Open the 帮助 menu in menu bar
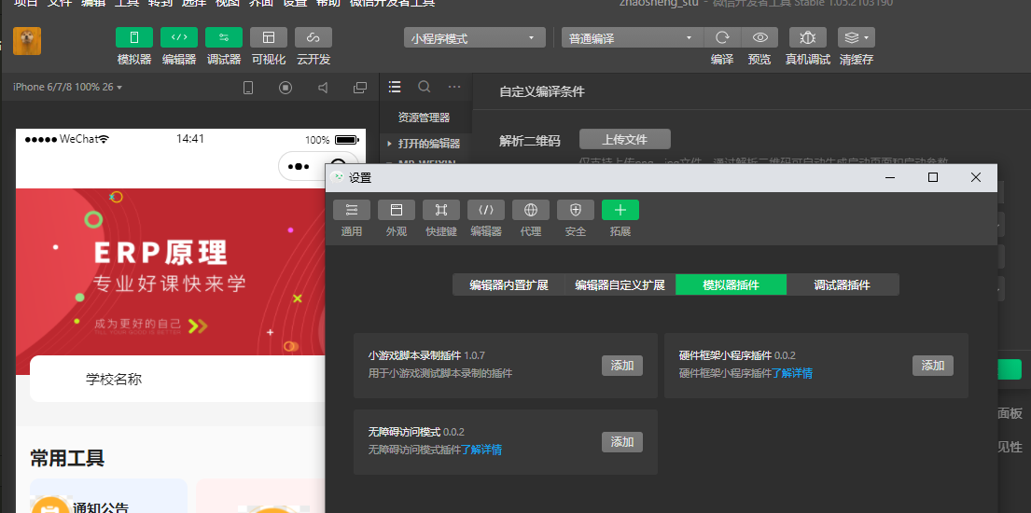Screen dimensions: 1031x513 pyautogui.click(x=328, y=3)
